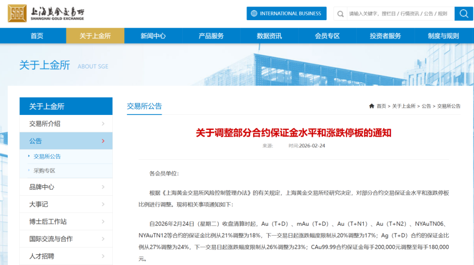Click 首页 link in breadcrumb
The width and height of the screenshot is (474, 265).
coord(381,106)
